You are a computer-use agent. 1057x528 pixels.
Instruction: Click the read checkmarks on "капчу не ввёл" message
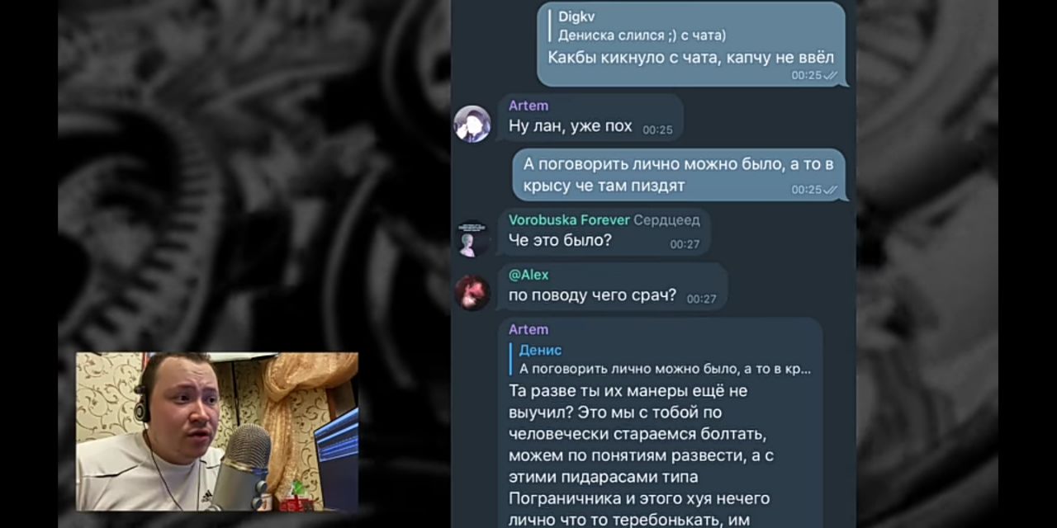831,75
